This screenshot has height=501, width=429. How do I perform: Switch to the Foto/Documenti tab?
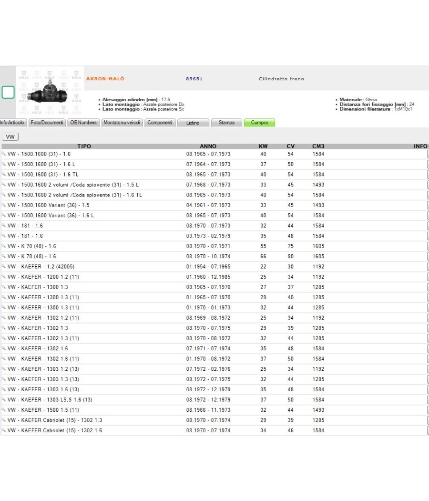[x=47, y=122]
